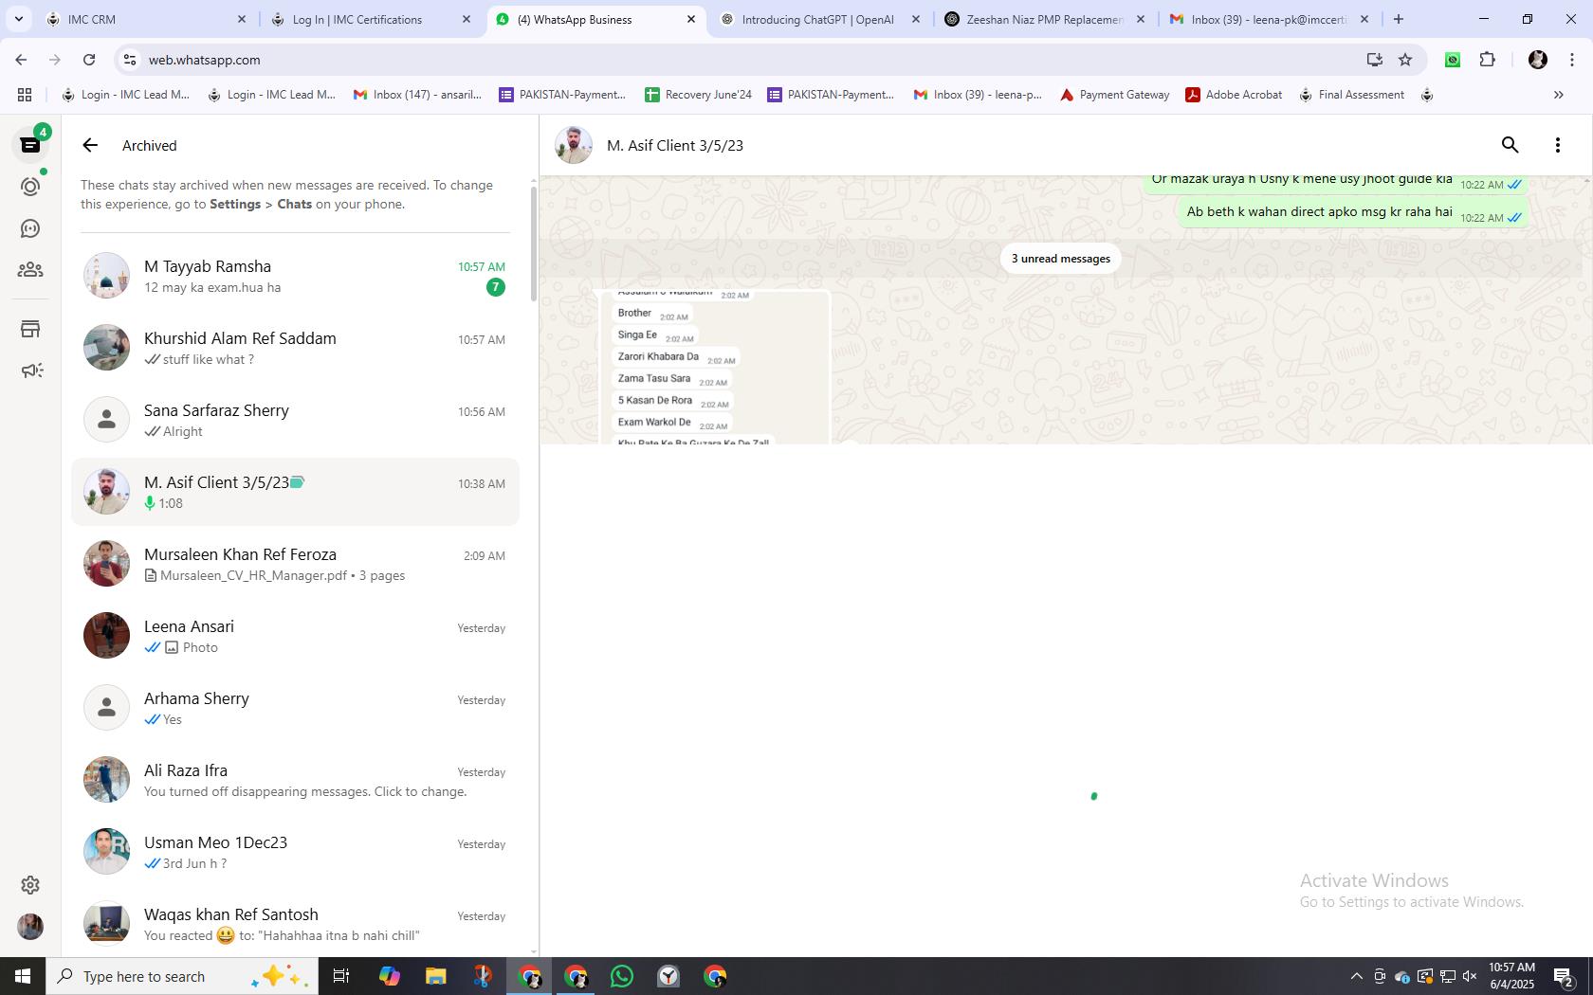The image size is (1593, 995).
Task: Open M Tayyab Ramsha chat
Action: 295,276
